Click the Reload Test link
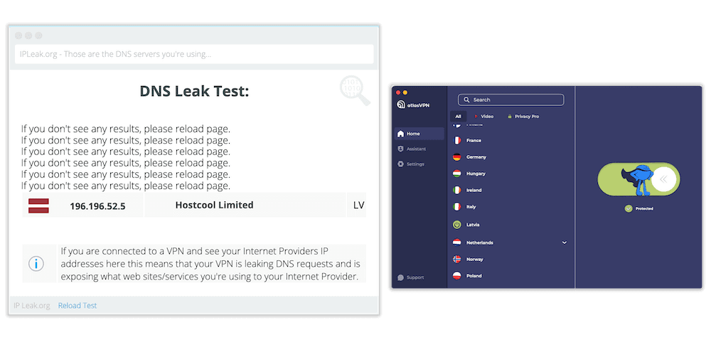The image size is (711, 340). tap(77, 305)
